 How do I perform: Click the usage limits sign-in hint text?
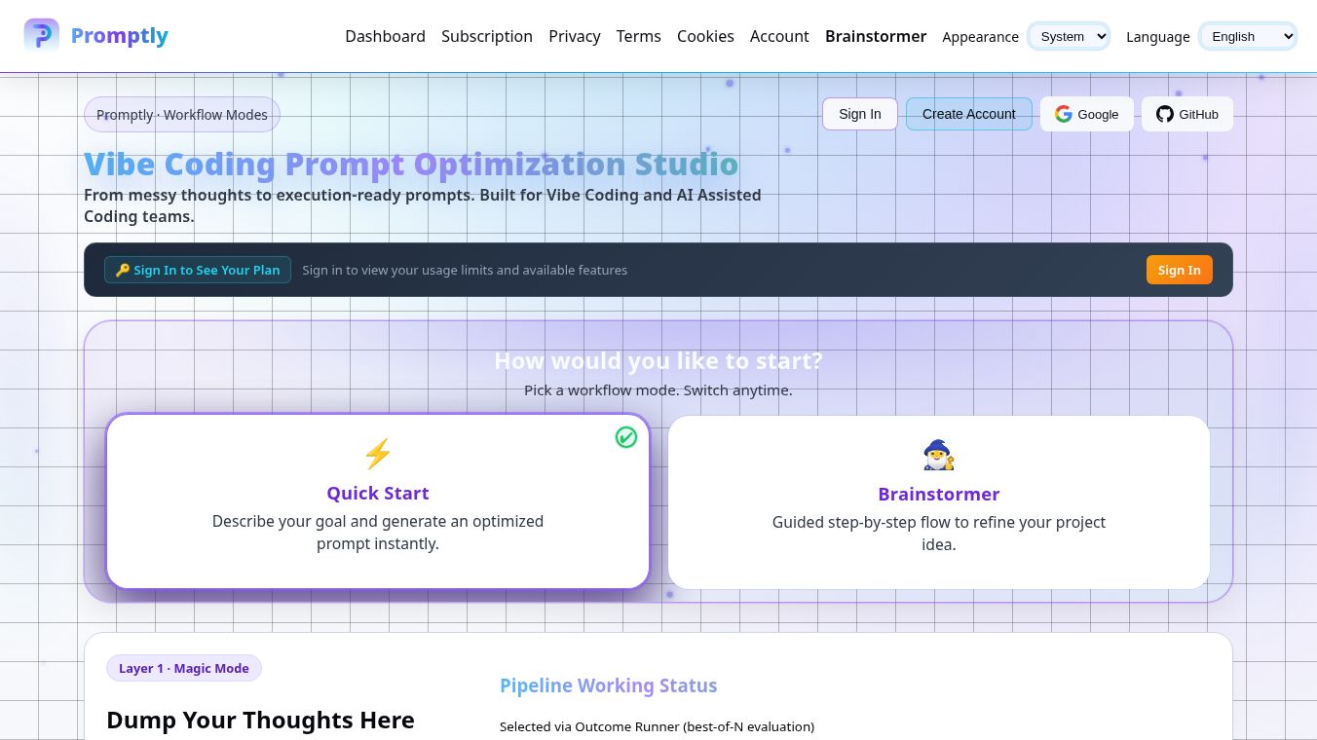(x=465, y=270)
